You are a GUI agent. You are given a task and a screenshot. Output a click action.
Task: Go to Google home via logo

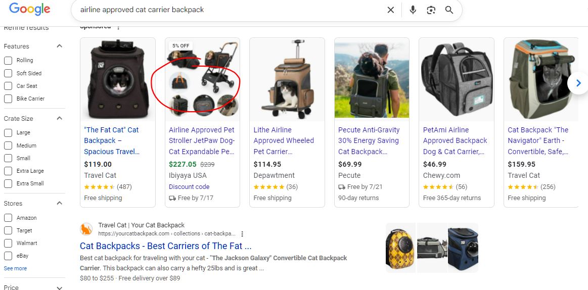(x=30, y=9)
